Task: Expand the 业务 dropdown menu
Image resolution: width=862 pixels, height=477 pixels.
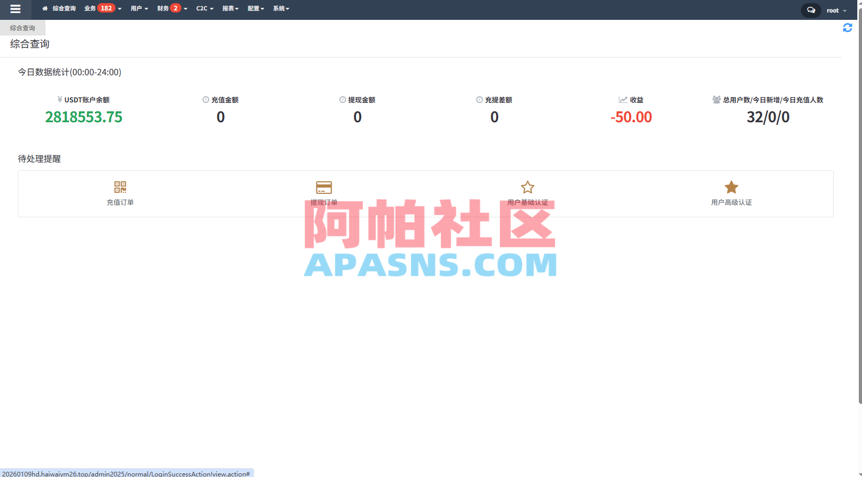Action: 102,8
